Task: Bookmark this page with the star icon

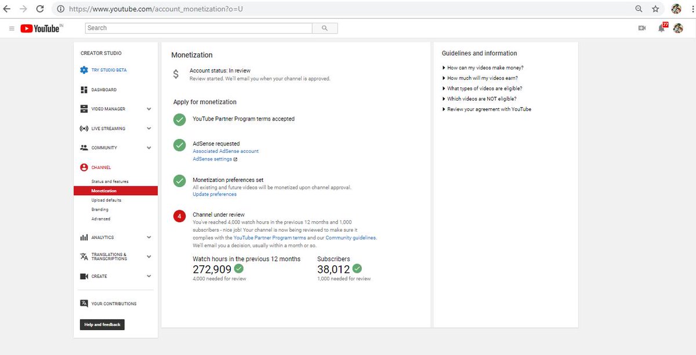Action: click(x=655, y=9)
